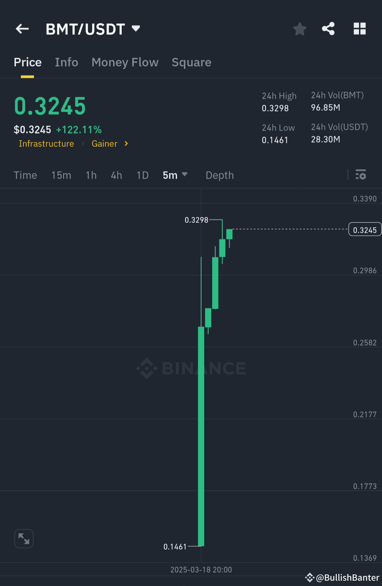The image size is (382, 586).
Task: Select the 4h chart interval
Action: point(116,175)
